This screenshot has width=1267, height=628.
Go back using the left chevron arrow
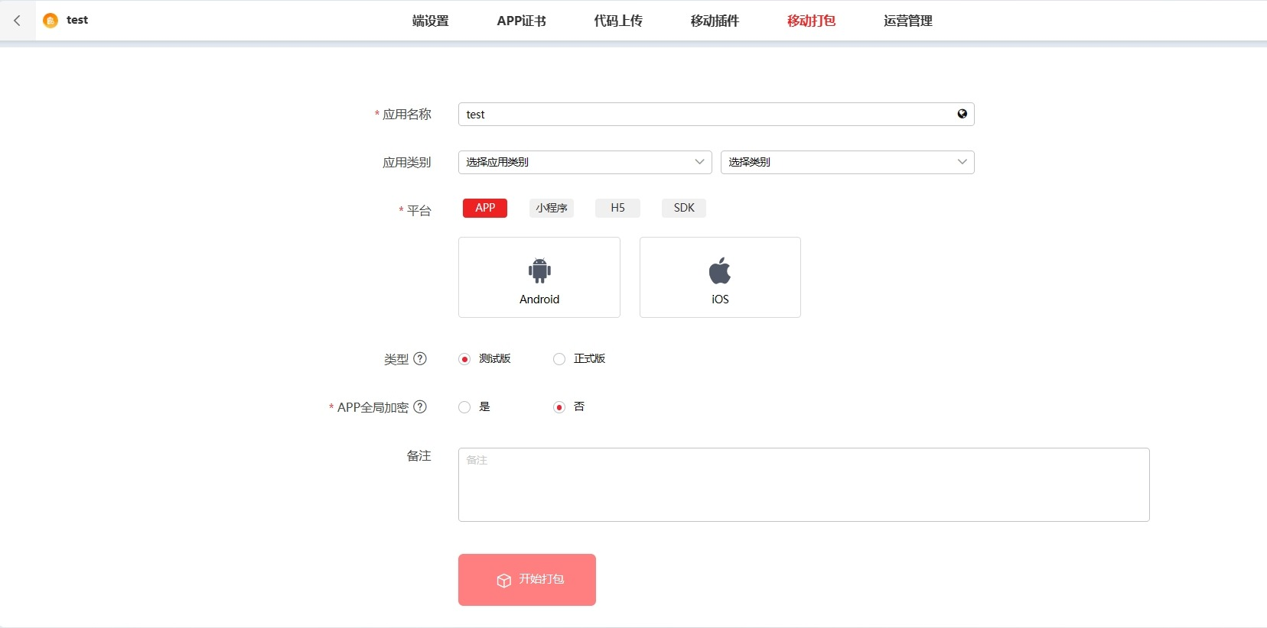[17, 21]
